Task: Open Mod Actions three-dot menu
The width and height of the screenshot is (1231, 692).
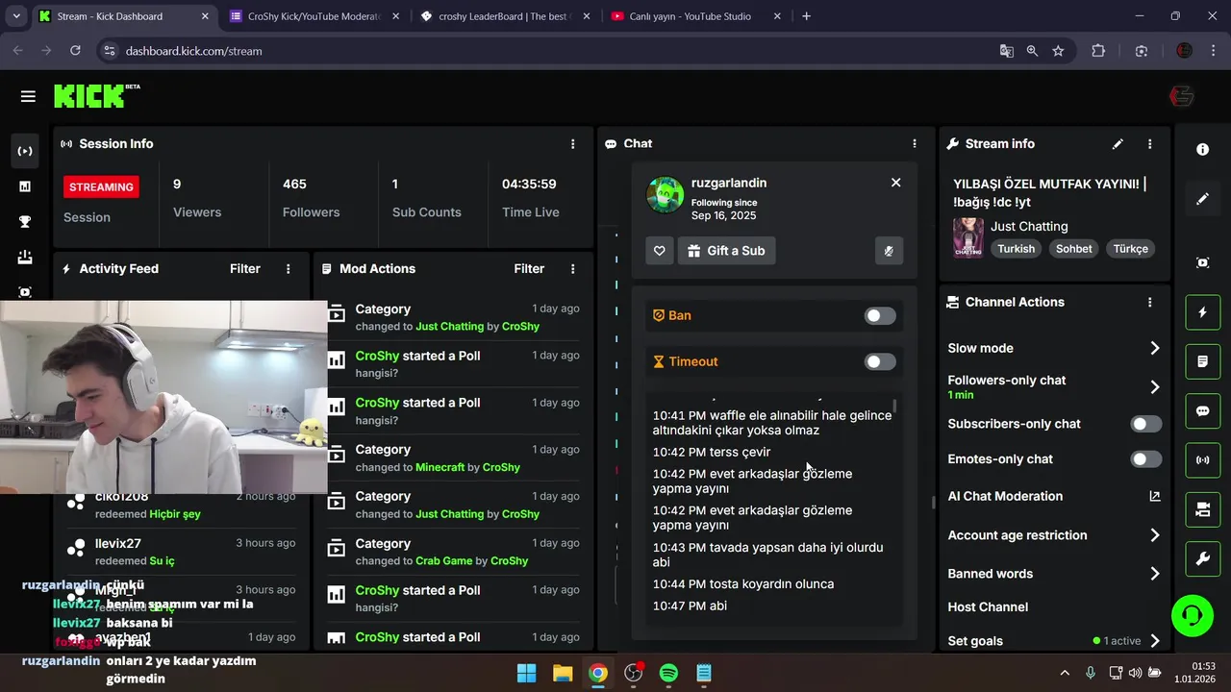Action: [x=572, y=269]
